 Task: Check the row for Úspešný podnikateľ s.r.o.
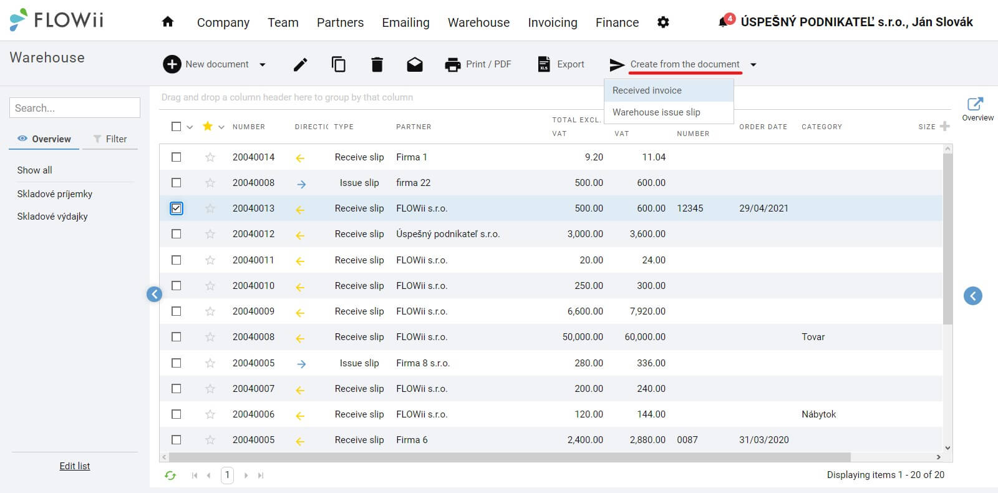tap(177, 234)
